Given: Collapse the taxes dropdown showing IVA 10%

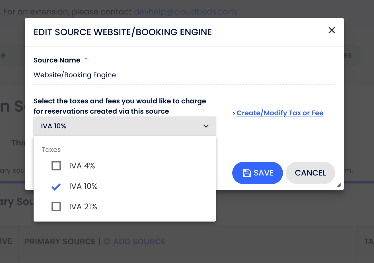Looking at the screenshot, I should click(x=124, y=126).
